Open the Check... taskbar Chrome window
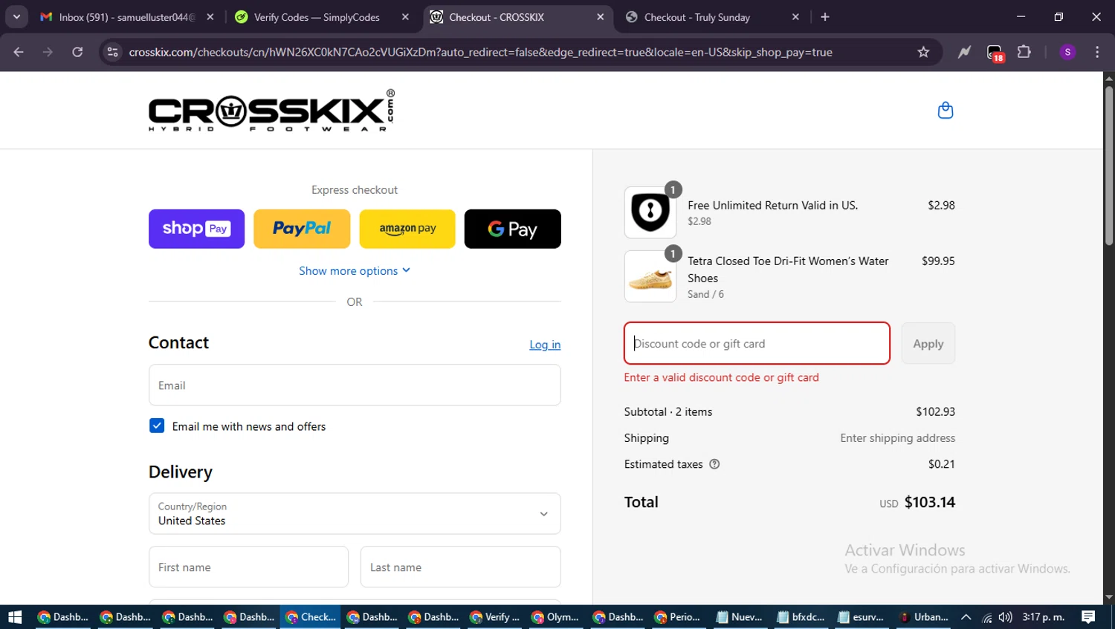 tap(311, 617)
